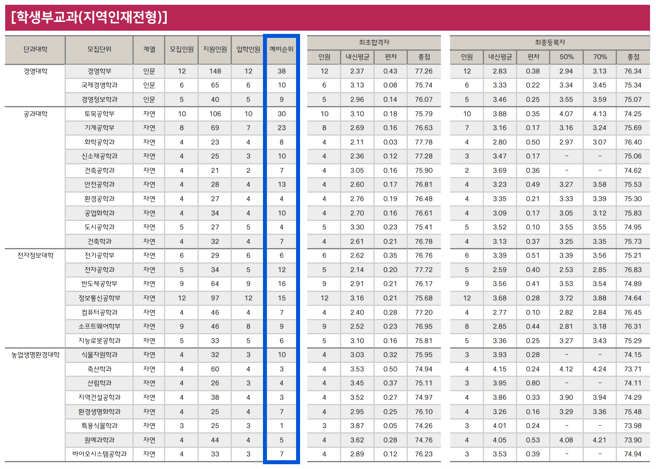Select the 공업화학과 row name

(x=99, y=213)
